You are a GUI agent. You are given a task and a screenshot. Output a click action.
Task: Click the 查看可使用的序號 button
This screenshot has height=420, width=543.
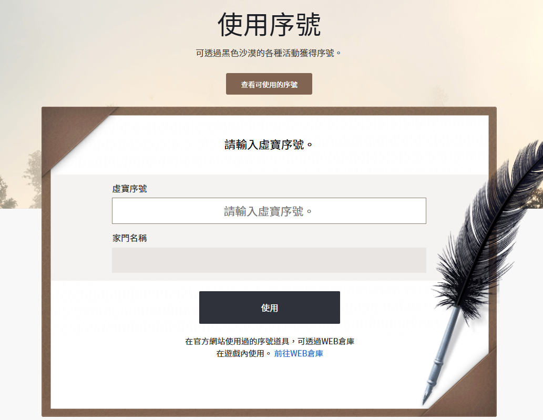269,84
